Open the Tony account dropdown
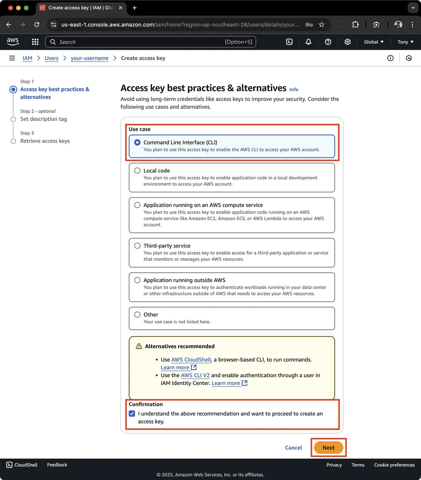421x480 pixels. pyautogui.click(x=405, y=42)
